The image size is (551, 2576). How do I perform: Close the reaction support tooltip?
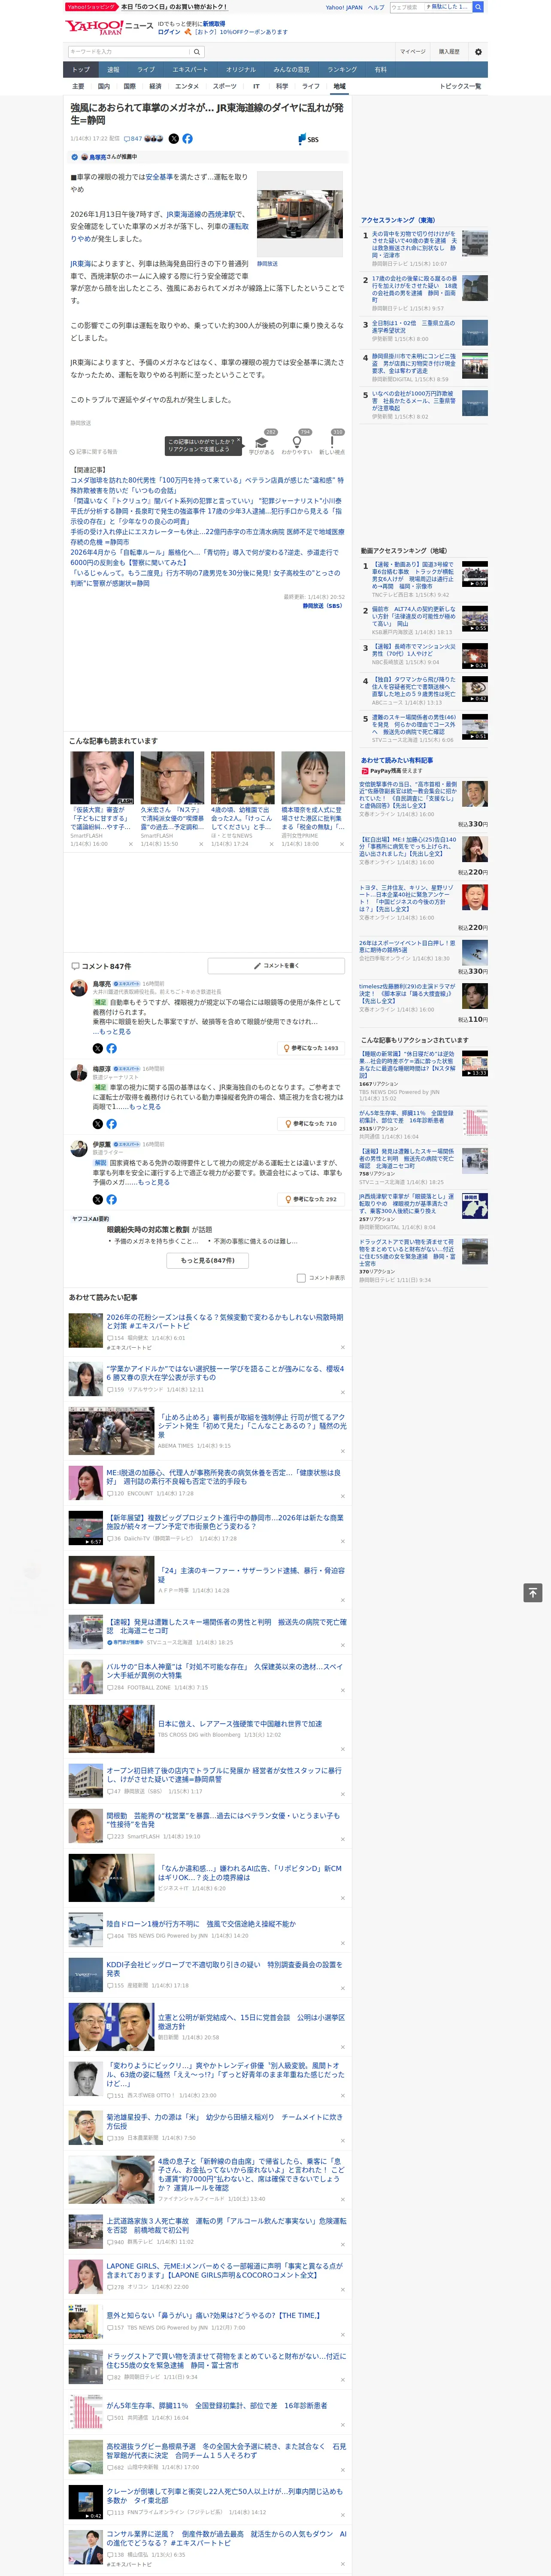(x=238, y=441)
